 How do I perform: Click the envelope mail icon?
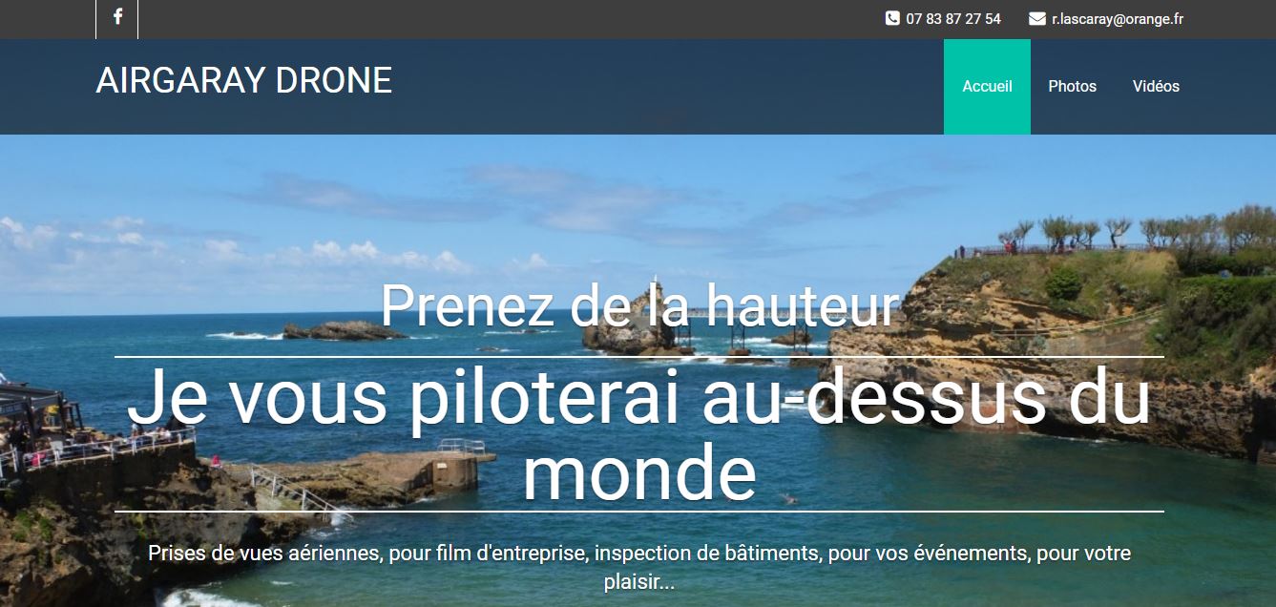tap(1037, 18)
